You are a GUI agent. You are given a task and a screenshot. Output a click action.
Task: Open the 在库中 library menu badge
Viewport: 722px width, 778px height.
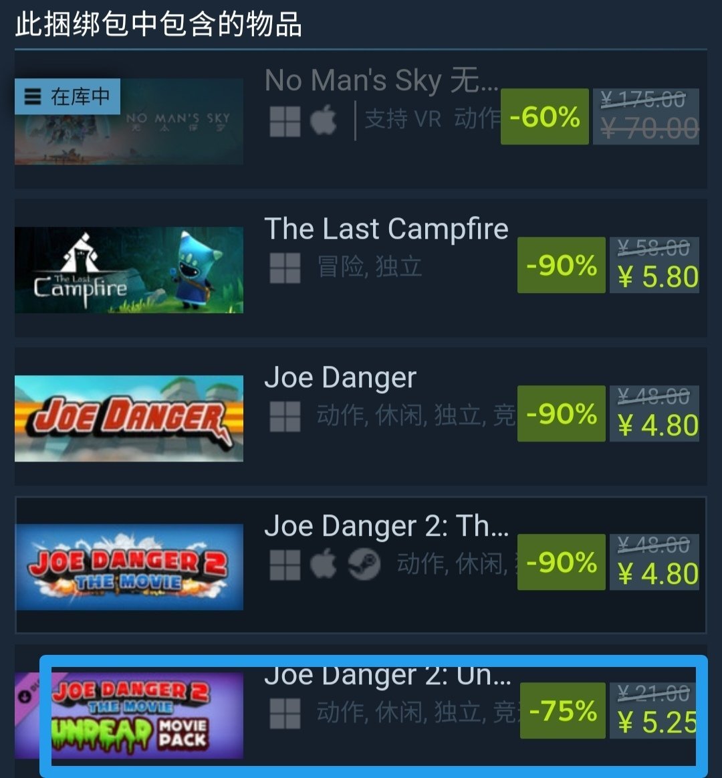point(68,96)
